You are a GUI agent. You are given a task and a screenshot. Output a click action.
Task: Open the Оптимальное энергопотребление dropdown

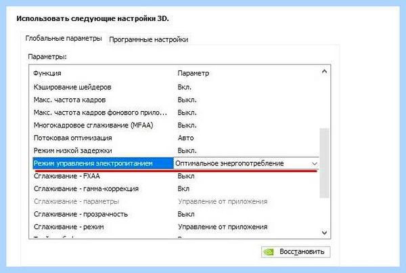tap(246, 163)
